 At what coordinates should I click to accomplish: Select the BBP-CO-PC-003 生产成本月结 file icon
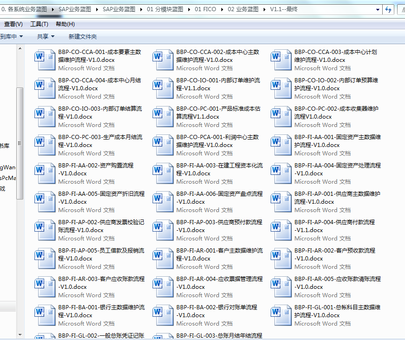coord(45,145)
